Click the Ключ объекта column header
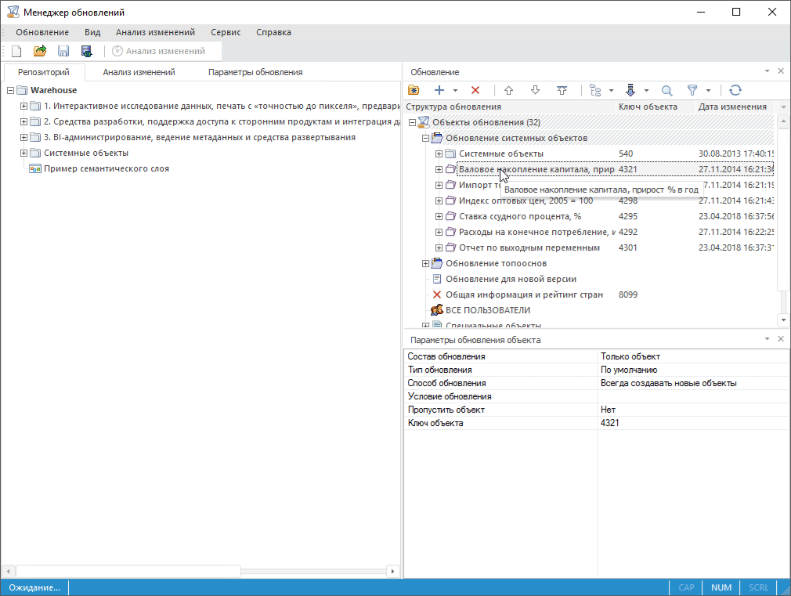The height and width of the screenshot is (596, 791). coord(648,107)
